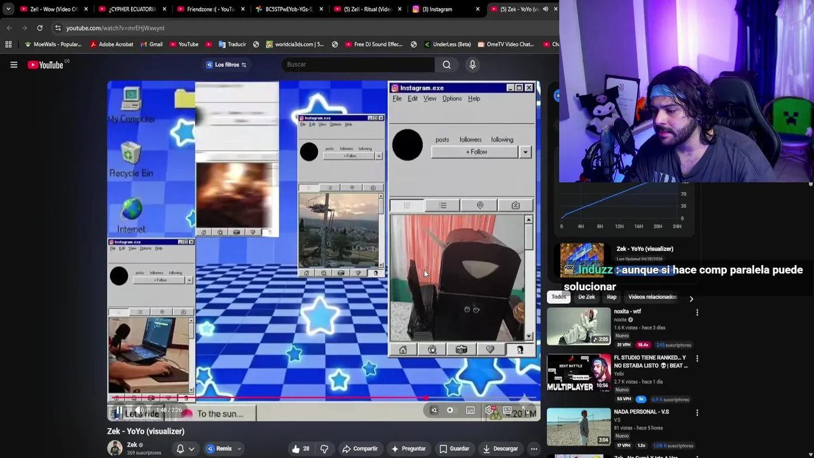Image resolution: width=814 pixels, height=458 pixels.
Task: Switch player to theater mode
Action: pos(507,410)
